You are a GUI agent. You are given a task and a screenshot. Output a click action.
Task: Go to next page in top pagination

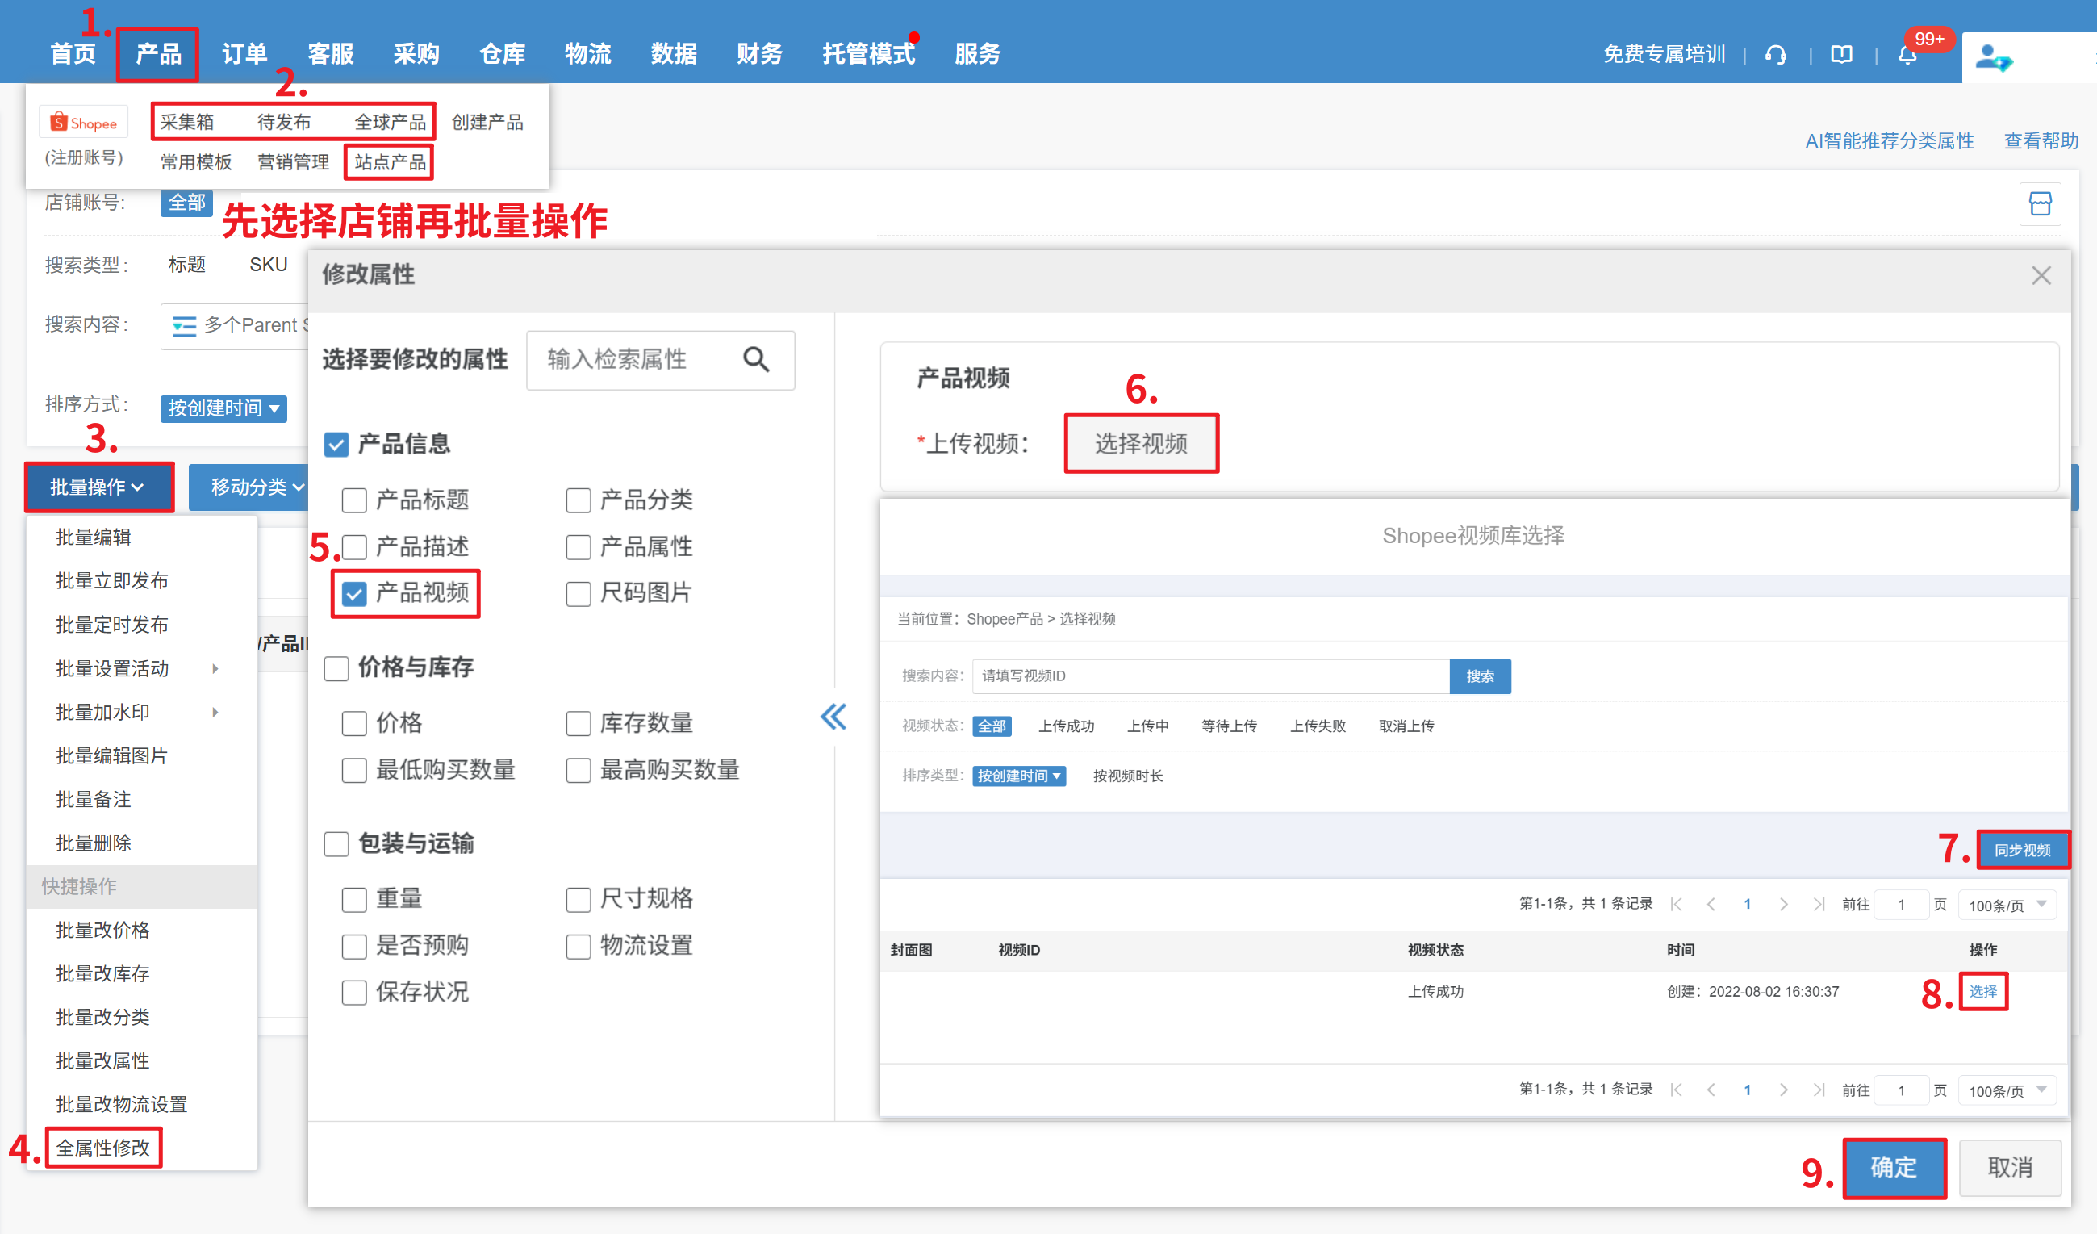pos(1783,905)
